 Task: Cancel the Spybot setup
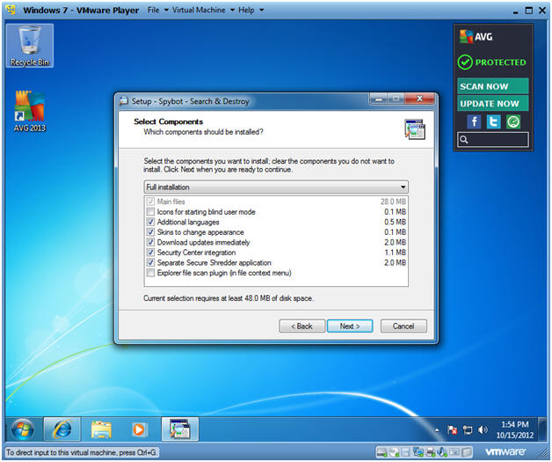(403, 326)
